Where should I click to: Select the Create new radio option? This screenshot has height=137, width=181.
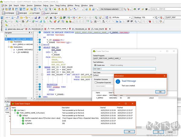coord(94,65)
